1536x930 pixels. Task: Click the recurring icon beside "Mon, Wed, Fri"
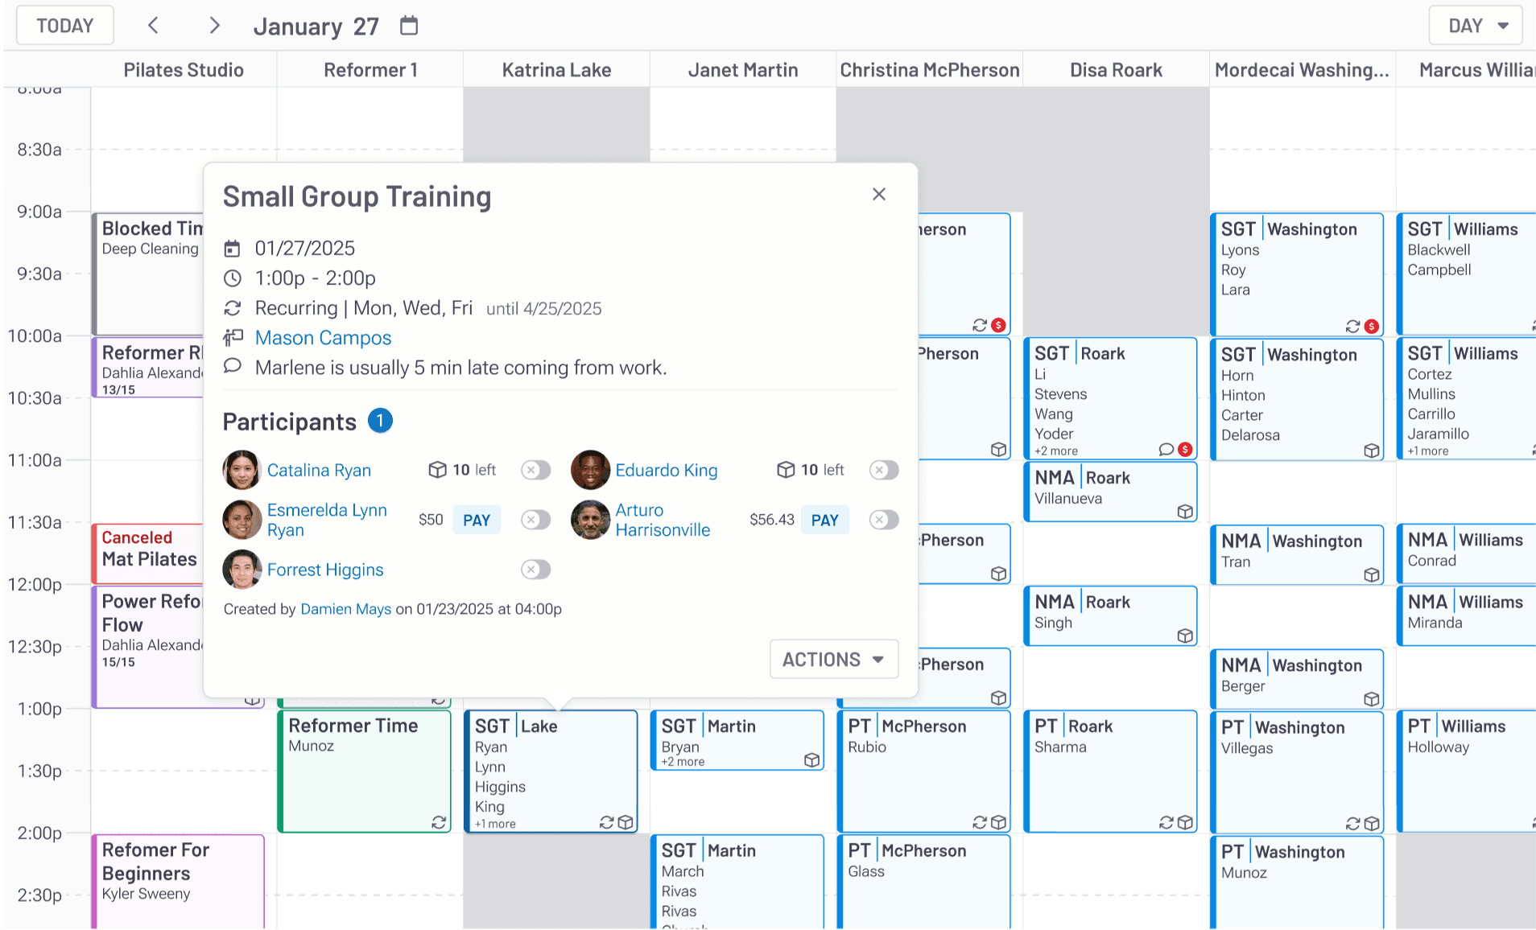click(233, 308)
